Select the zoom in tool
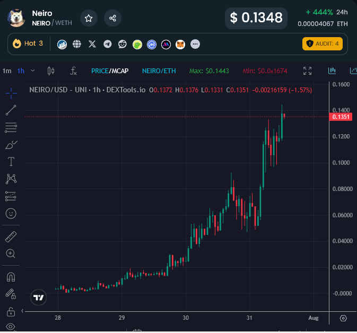 click(11, 253)
